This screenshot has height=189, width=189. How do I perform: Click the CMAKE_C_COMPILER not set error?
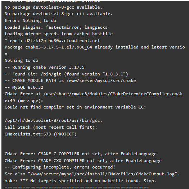point(80,154)
